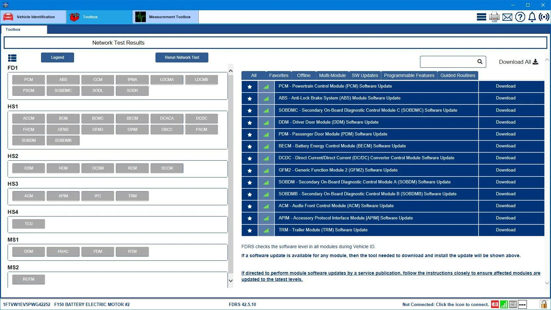Click the gray battery status icon
This screenshot has height=310, width=551.
tap(513, 304)
